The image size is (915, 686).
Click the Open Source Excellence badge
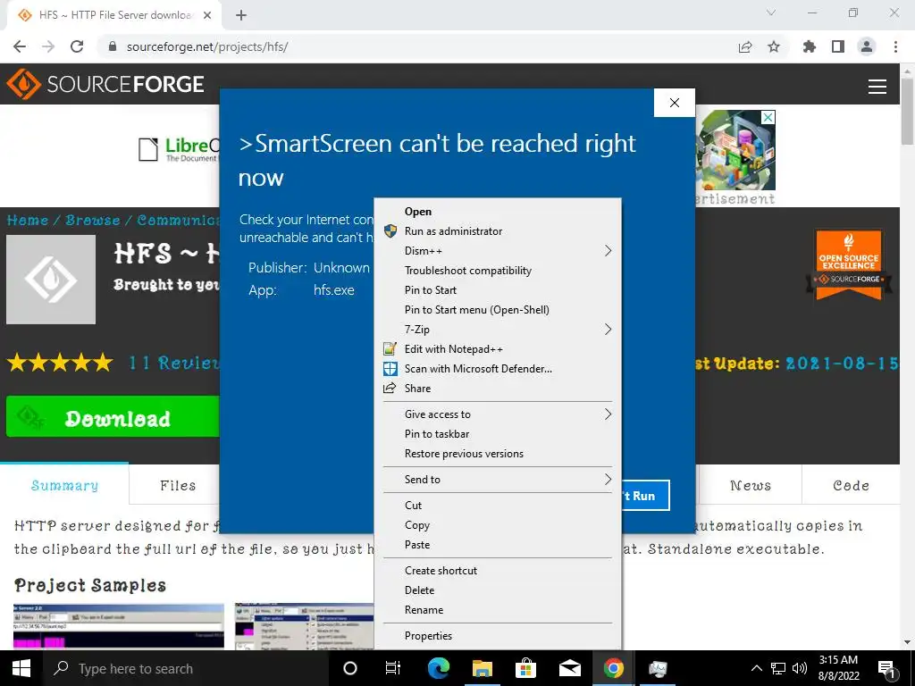(849, 264)
